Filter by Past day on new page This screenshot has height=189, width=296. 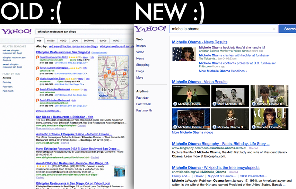coord(142,98)
